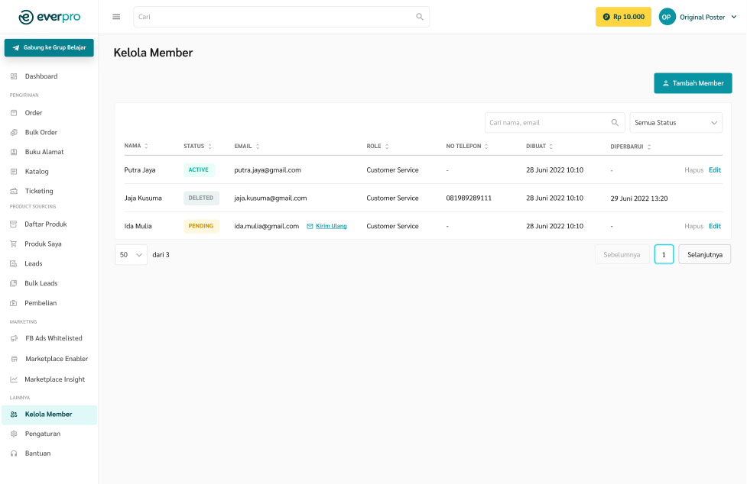747x484 pixels.
Task: Click the Selanjutnya pagination button
Action: coord(705,254)
